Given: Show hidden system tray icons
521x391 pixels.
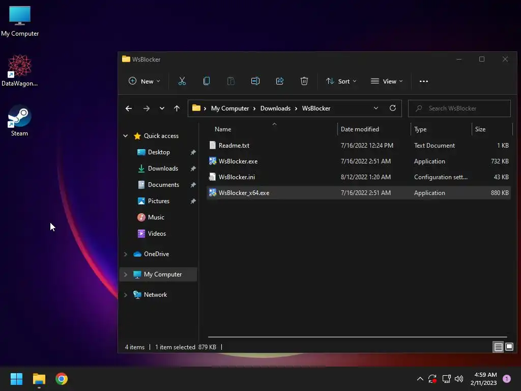Looking at the screenshot, I should click(420, 379).
